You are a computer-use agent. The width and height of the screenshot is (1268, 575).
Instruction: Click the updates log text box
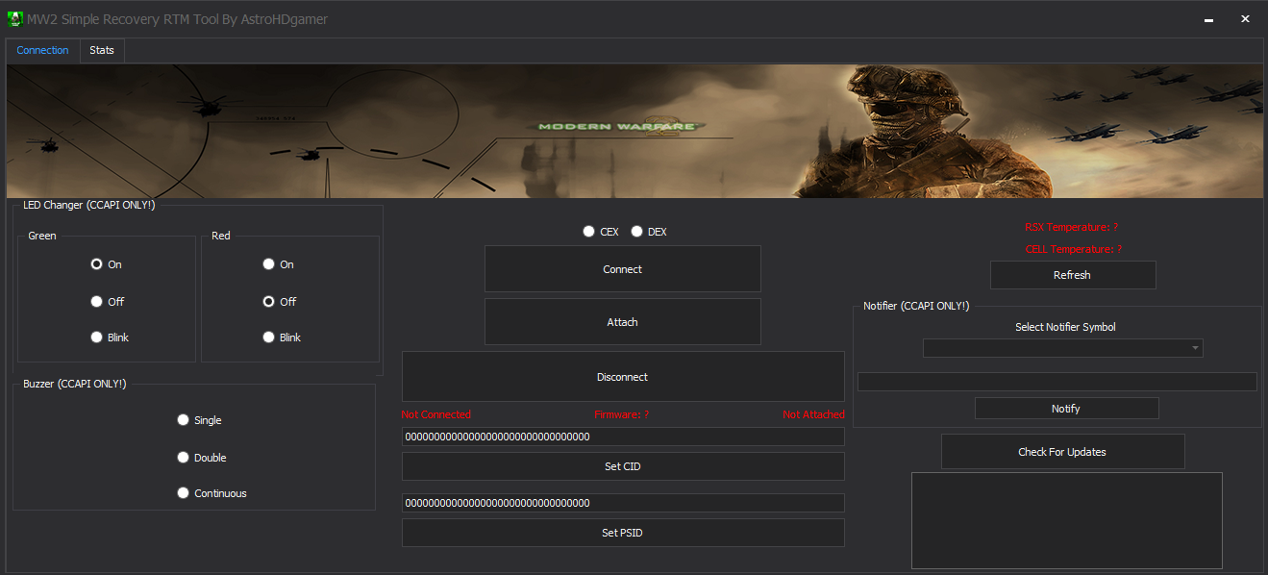[x=1067, y=520]
